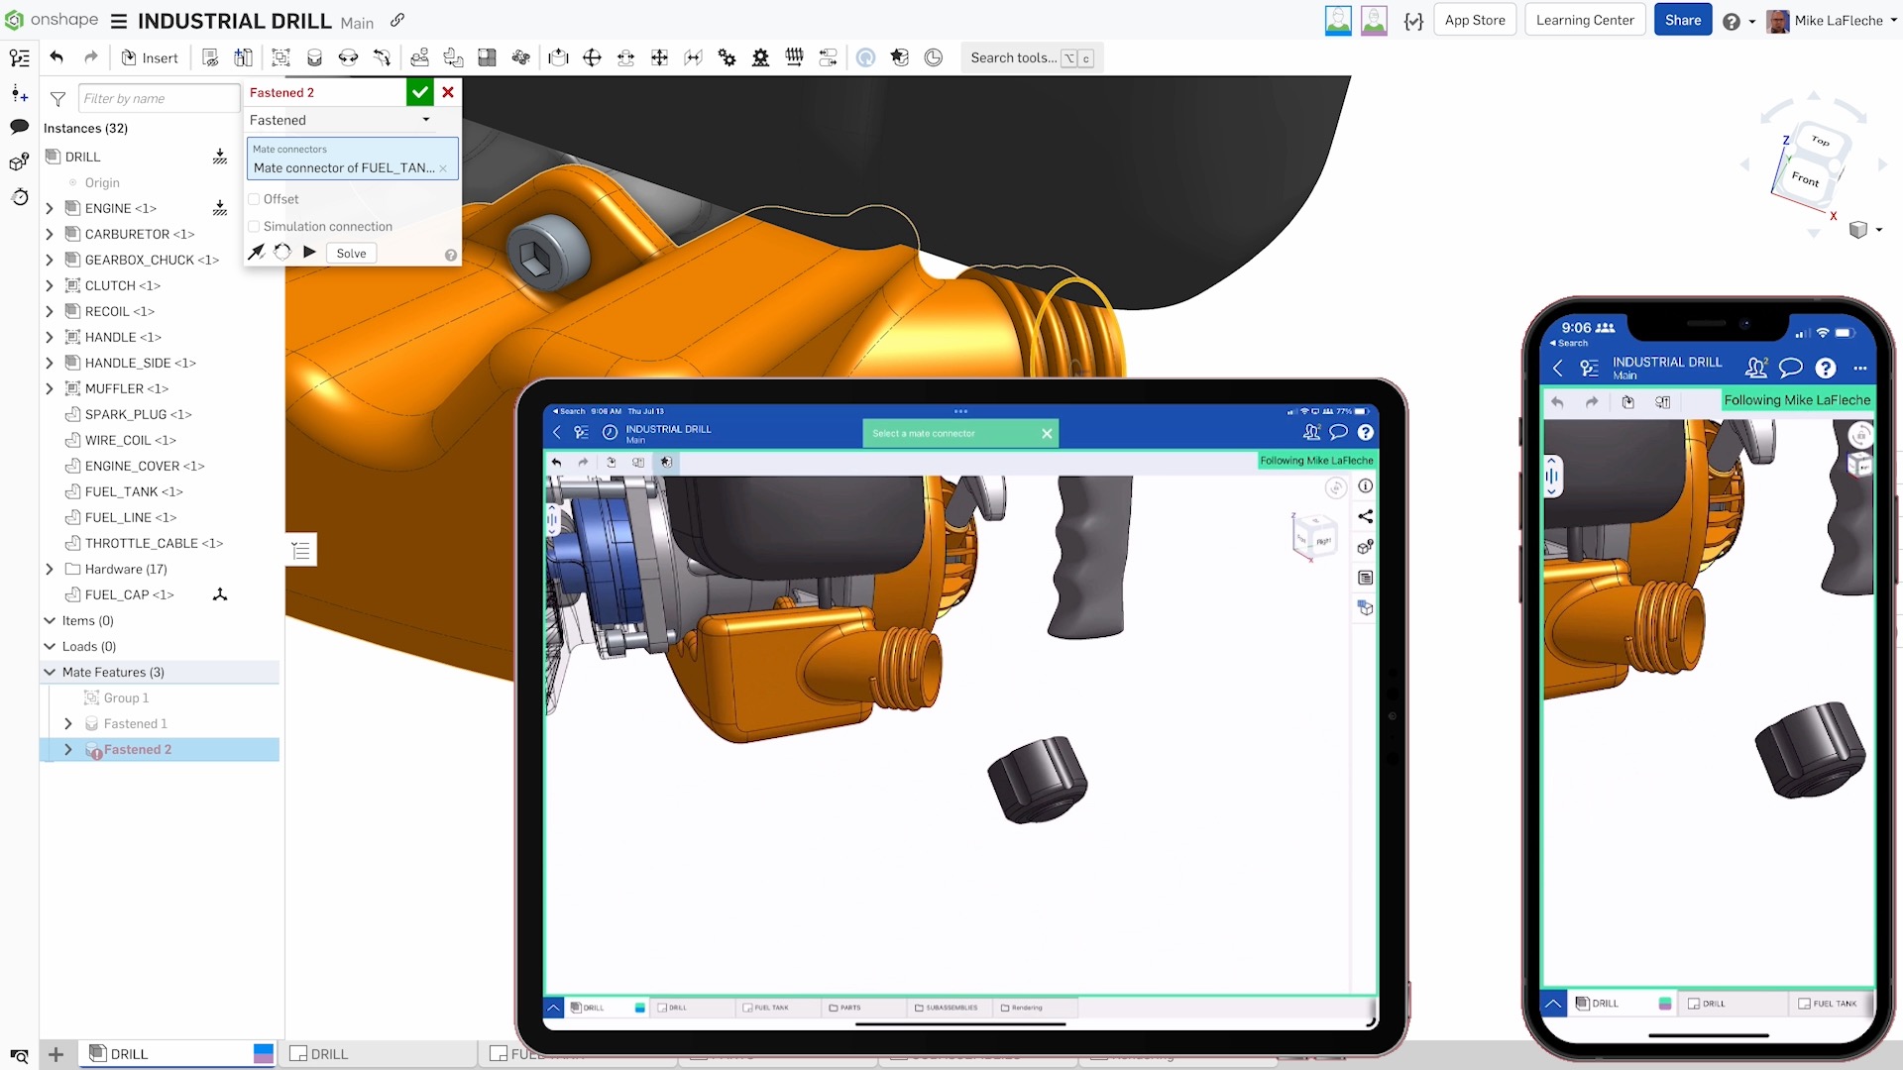
Task: Expand the Fastened 2 mate feature
Action: click(66, 749)
